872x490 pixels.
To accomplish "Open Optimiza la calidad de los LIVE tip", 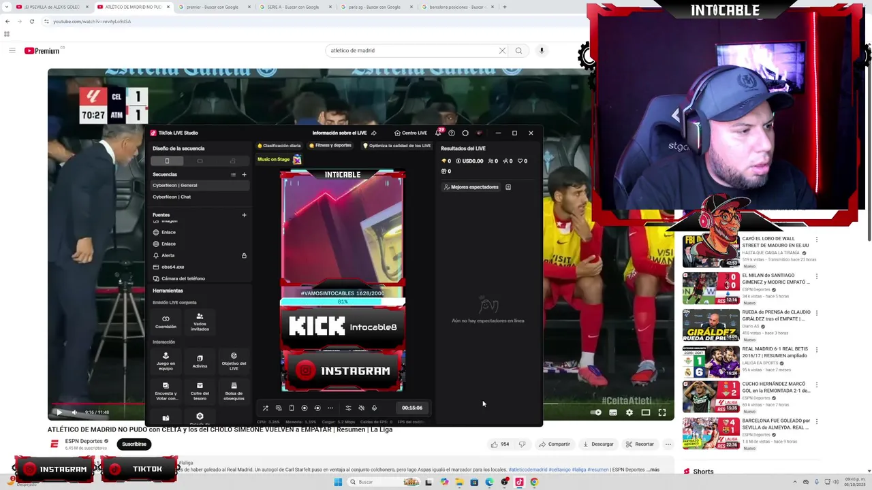I will [x=396, y=146].
